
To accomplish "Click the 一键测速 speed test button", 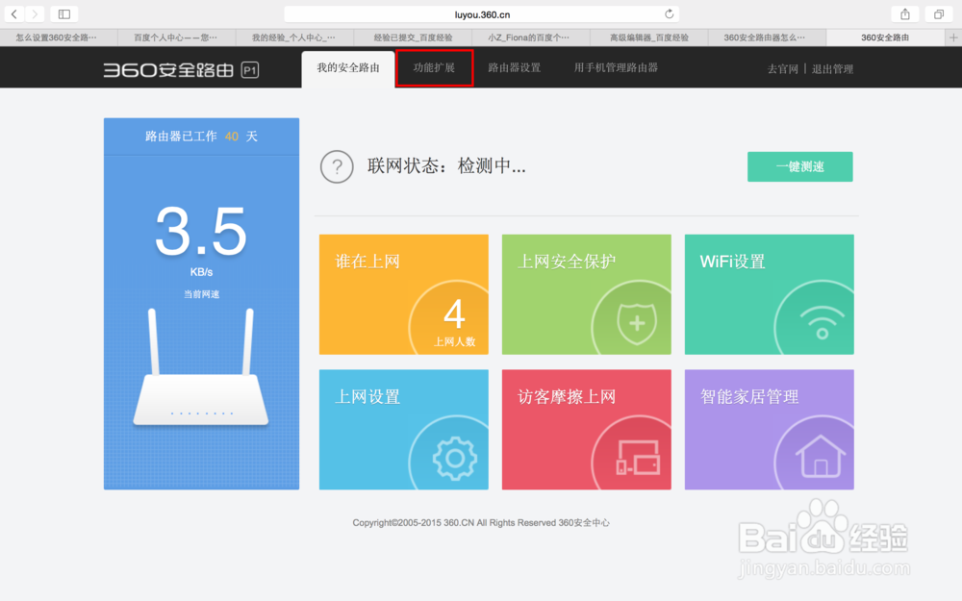I will 800,166.
